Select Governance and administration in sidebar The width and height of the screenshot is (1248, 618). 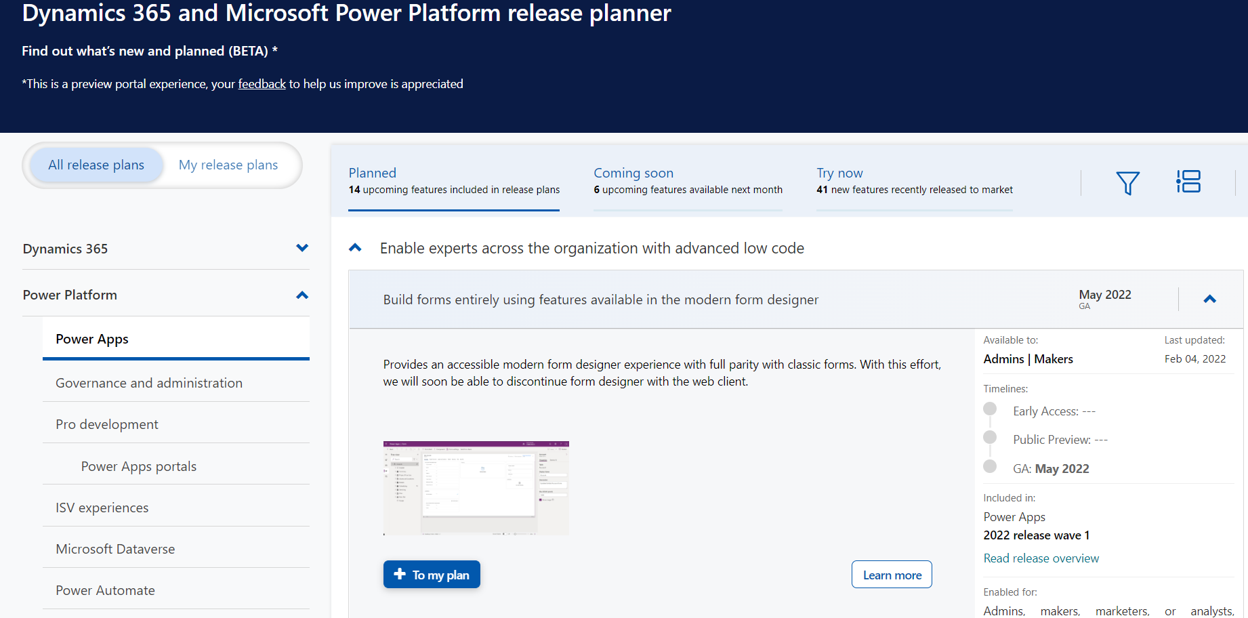point(149,383)
